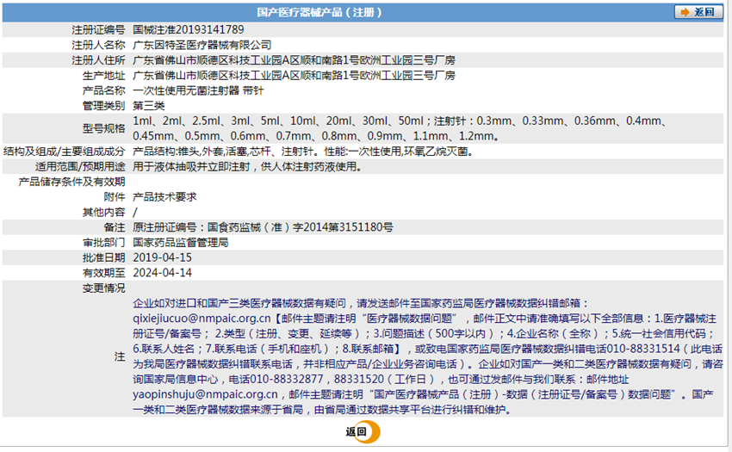Click the 审批部门 field label
732x452 pixels.
coord(103,242)
